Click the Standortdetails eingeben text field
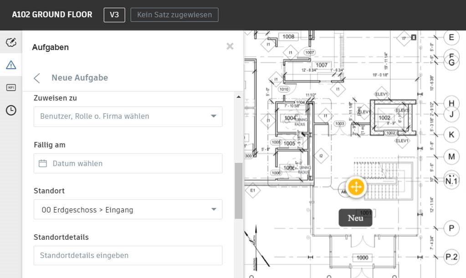The height and width of the screenshot is (278, 466). tap(128, 256)
